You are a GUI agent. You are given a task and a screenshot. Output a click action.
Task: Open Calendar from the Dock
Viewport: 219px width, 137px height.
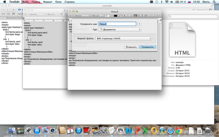click(x=70, y=131)
